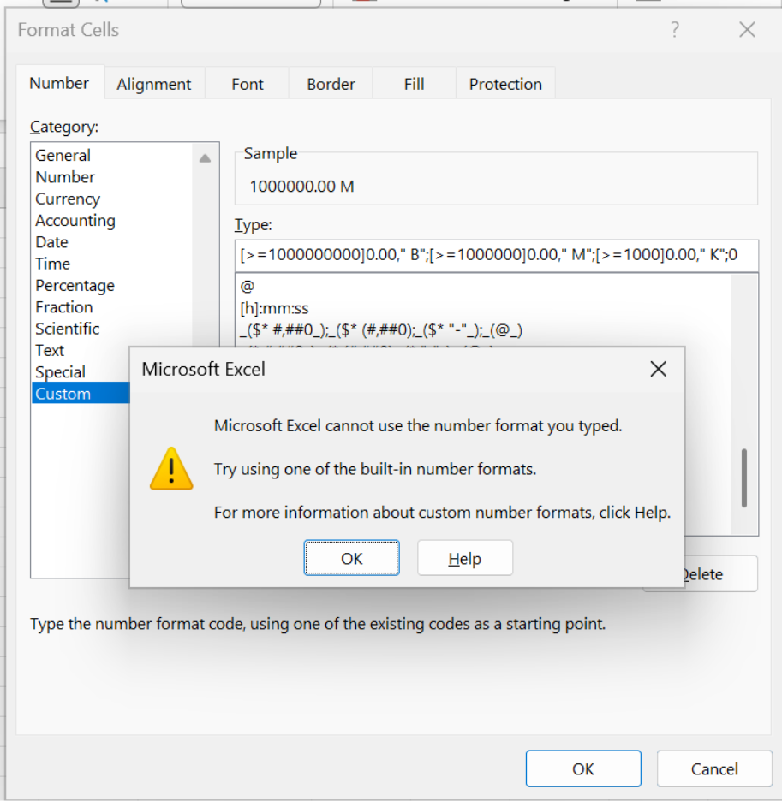Click OK at the bottom of Format Cells
Viewport: 782px width, 801px height.
583,768
